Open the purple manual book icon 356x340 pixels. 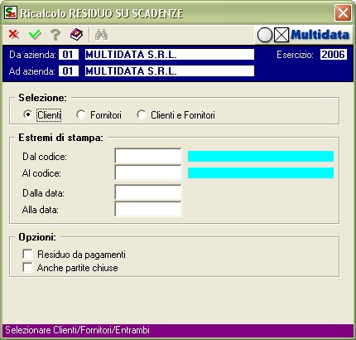coord(76,35)
